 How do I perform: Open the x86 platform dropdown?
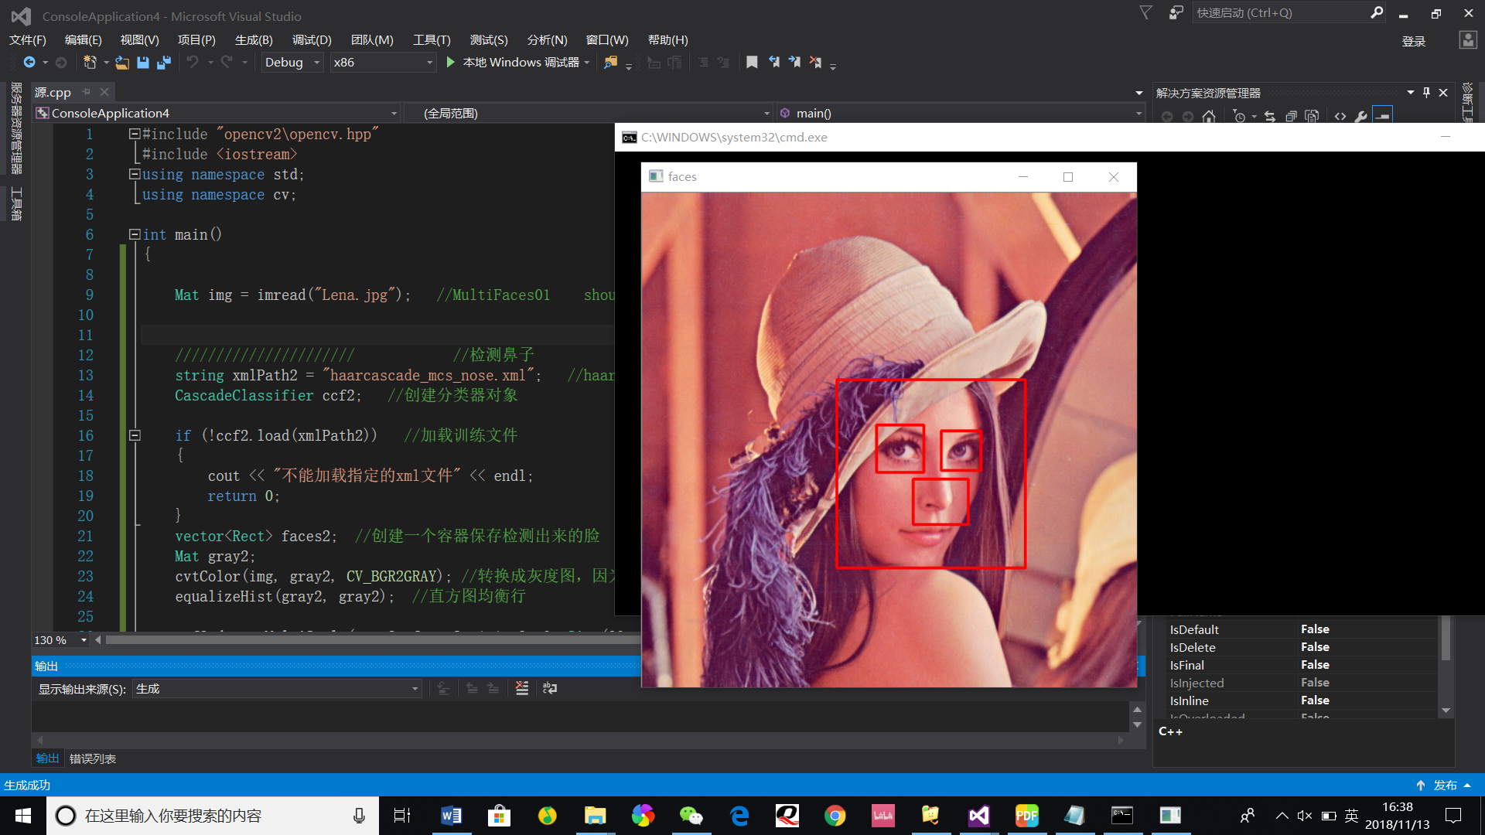[429, 63]
